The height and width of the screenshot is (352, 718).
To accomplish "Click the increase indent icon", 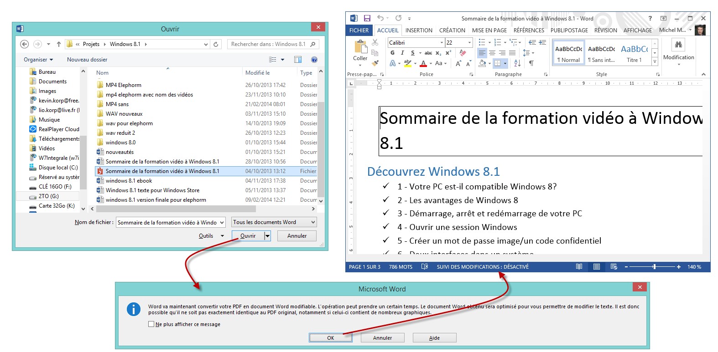I will 542,42.
